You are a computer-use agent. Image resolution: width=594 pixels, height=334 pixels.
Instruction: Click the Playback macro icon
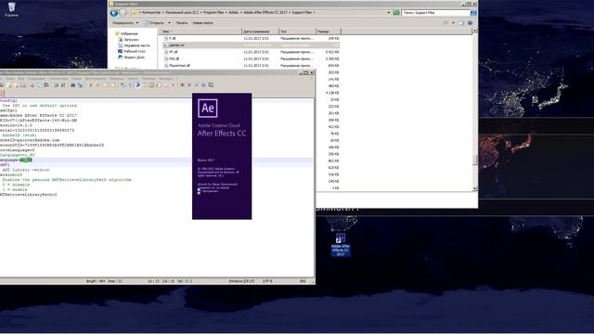point(196,85)
